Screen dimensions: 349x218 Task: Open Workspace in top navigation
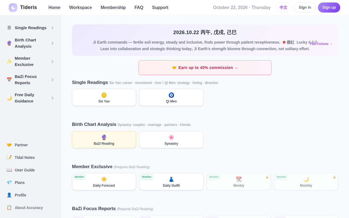[x=80, y=8]
